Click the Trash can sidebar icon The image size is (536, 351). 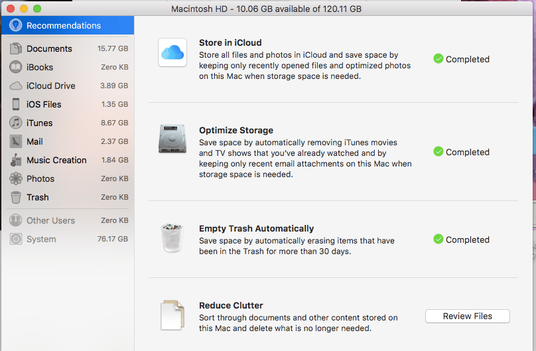(16, 197)
